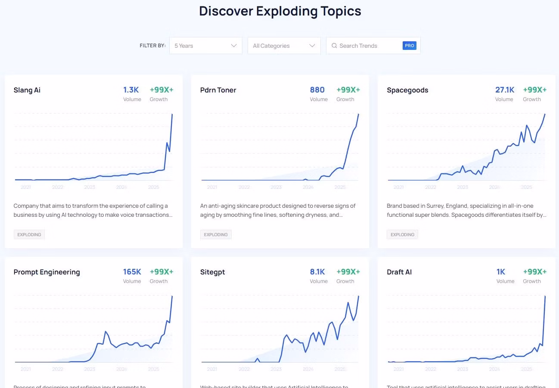The height and width of the screenshot is (388, 559).
Task: Click the Spacegoods trend chart
Action: coord(466,150)
